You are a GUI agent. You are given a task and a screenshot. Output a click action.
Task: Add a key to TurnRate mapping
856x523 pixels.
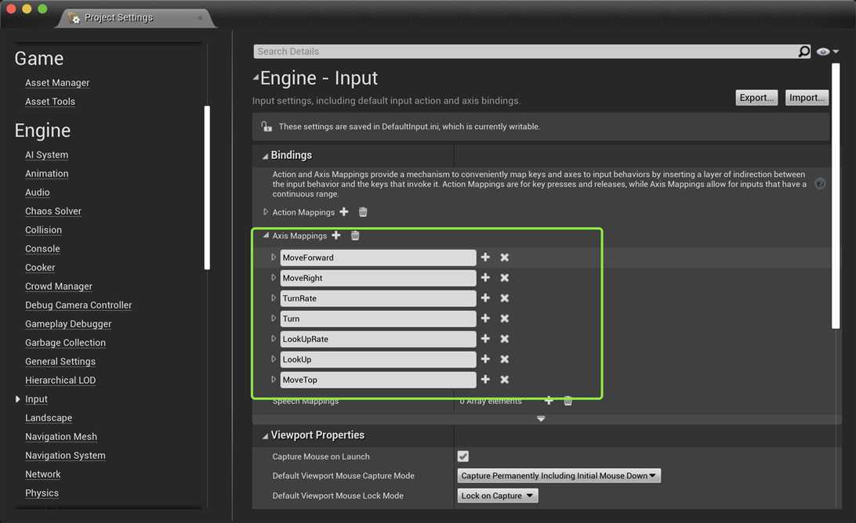(485, 298)
